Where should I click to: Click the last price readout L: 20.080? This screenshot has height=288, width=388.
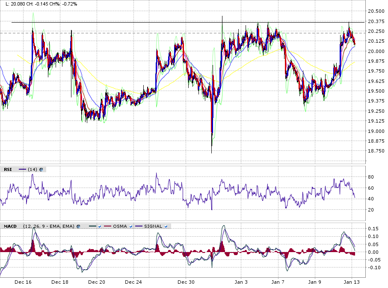(x=15, y=4)
